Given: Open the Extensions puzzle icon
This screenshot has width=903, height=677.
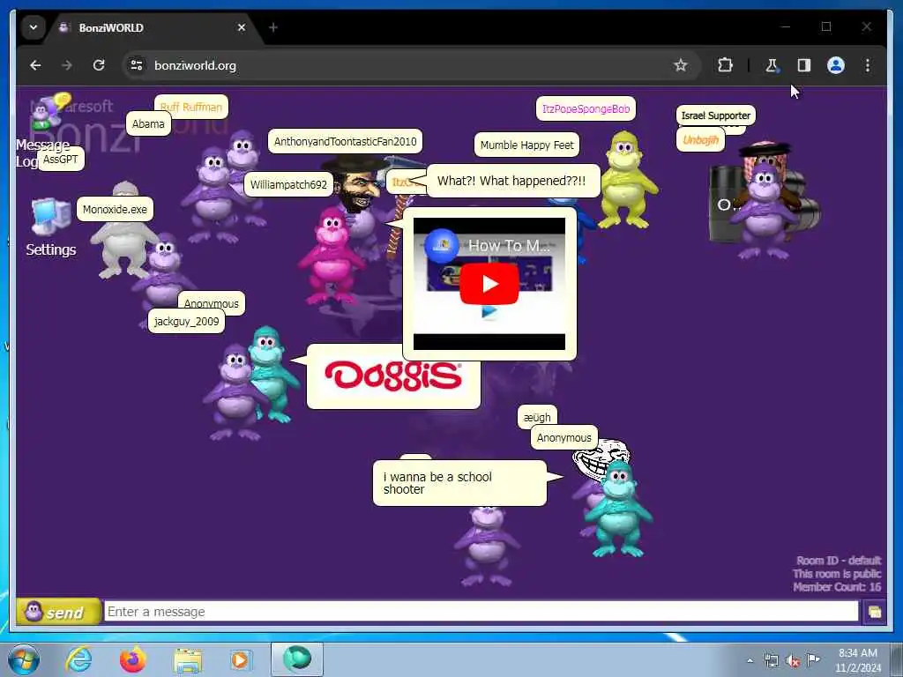Looking at the screenshot, I should pyautogui.click(x=725, y=65).
